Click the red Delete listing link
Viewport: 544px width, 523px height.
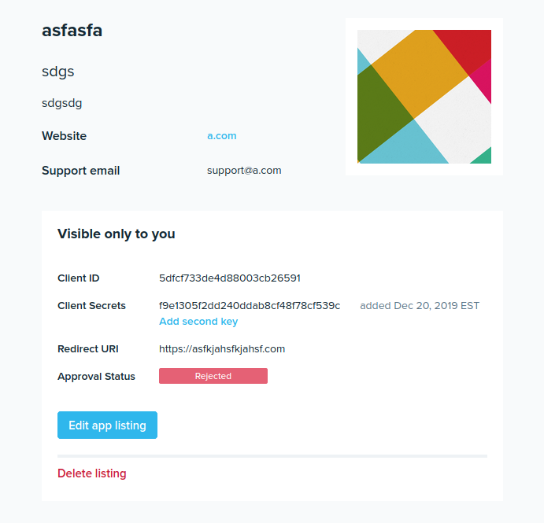(x=91, y=473)
